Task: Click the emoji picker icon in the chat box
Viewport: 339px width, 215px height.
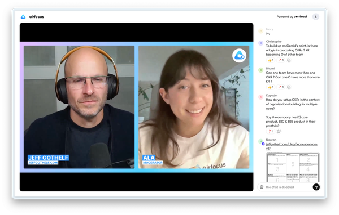Action: [x=262, y=187]
